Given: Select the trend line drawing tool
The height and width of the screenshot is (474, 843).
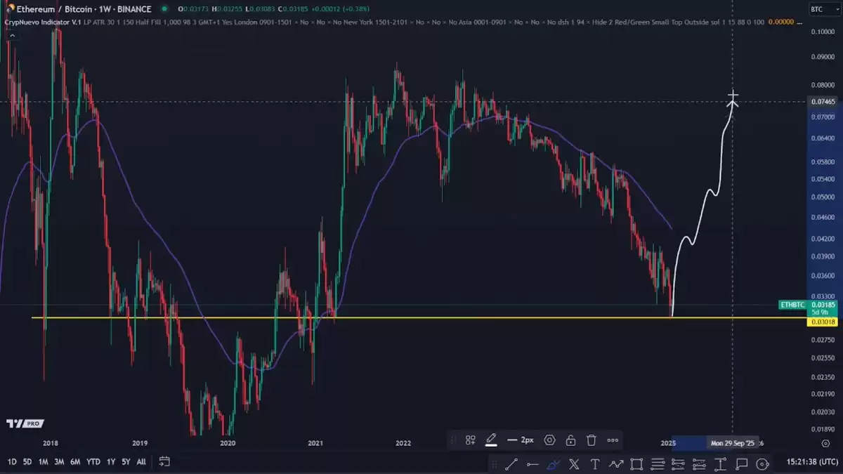Looking at the screenshot, I should click(511, 463).
